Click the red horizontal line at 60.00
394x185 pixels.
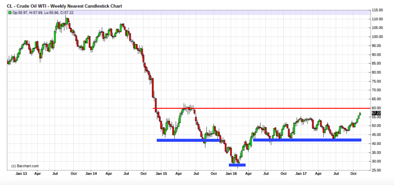click(261, 108)
